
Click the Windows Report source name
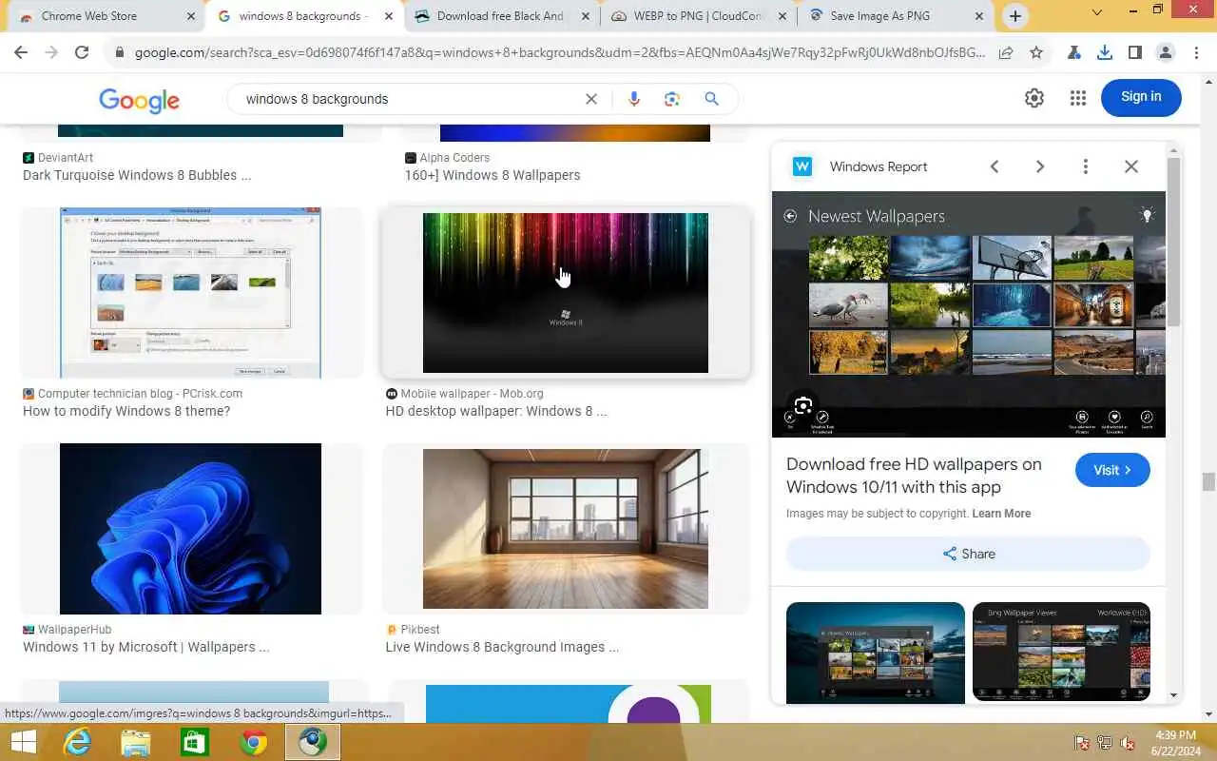click(879, 166)
